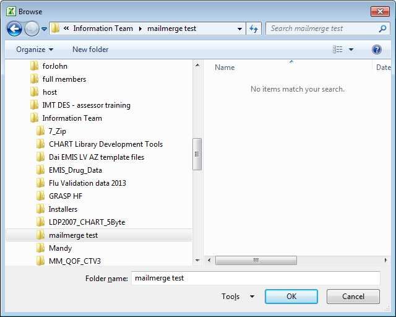Expand the arrow after Information Team breadcrumb
The image size is (396, 317).
(140, 29)
